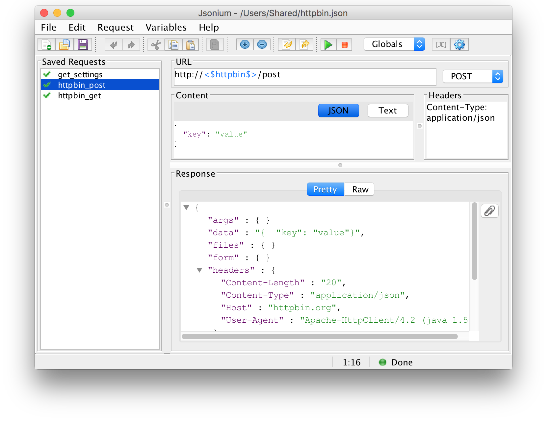Viewport: 549px width, 422px height.
Task: Open the Variables menu
Action: [166, 27]
